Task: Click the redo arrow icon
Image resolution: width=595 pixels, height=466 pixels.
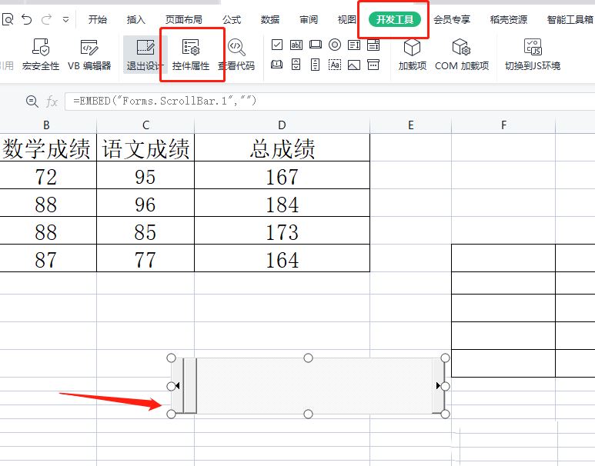Action: click(x=47, y=19)
